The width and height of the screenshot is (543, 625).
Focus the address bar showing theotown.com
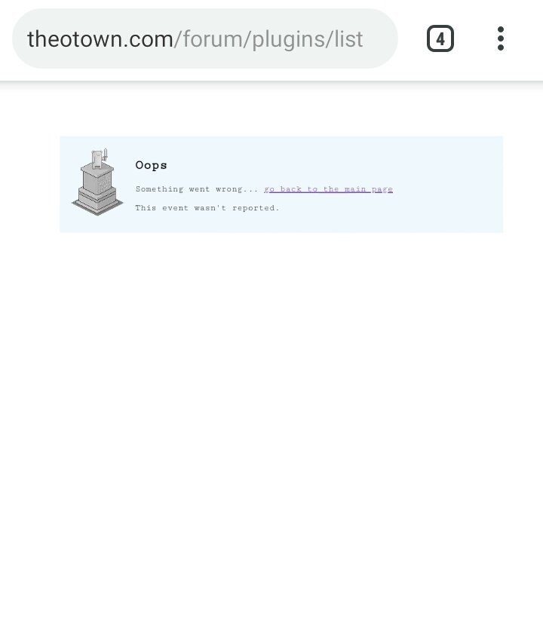click(x=205, y=38)
